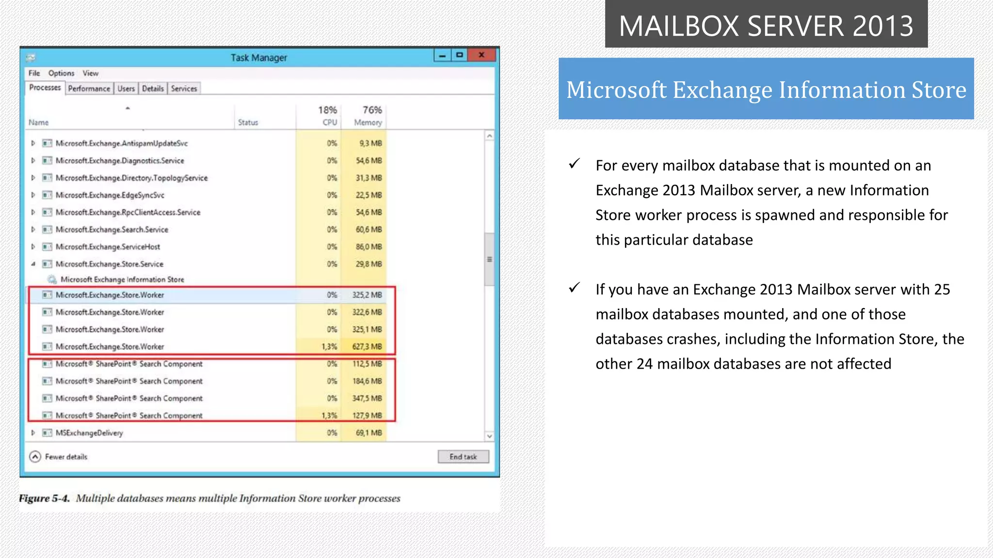Expand MSExchangeDelivery process
Viewport: 993px width, 558px height.
pos(33,433)
